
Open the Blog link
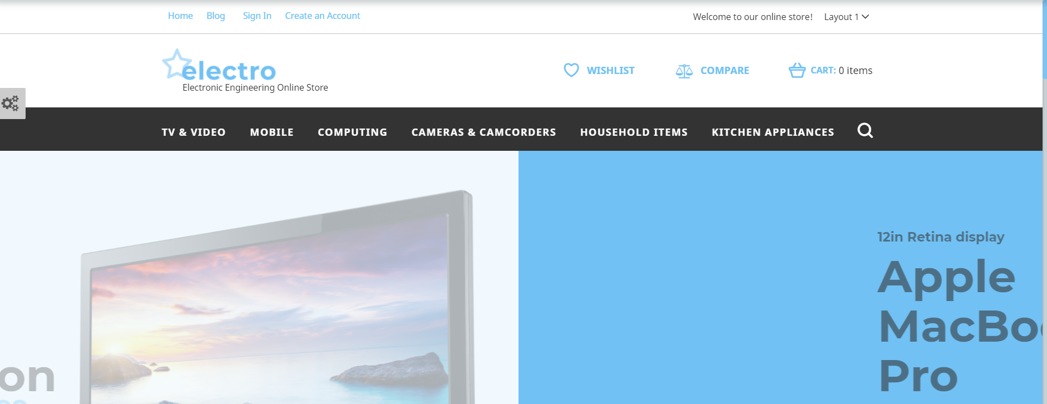tap(216, 16)
